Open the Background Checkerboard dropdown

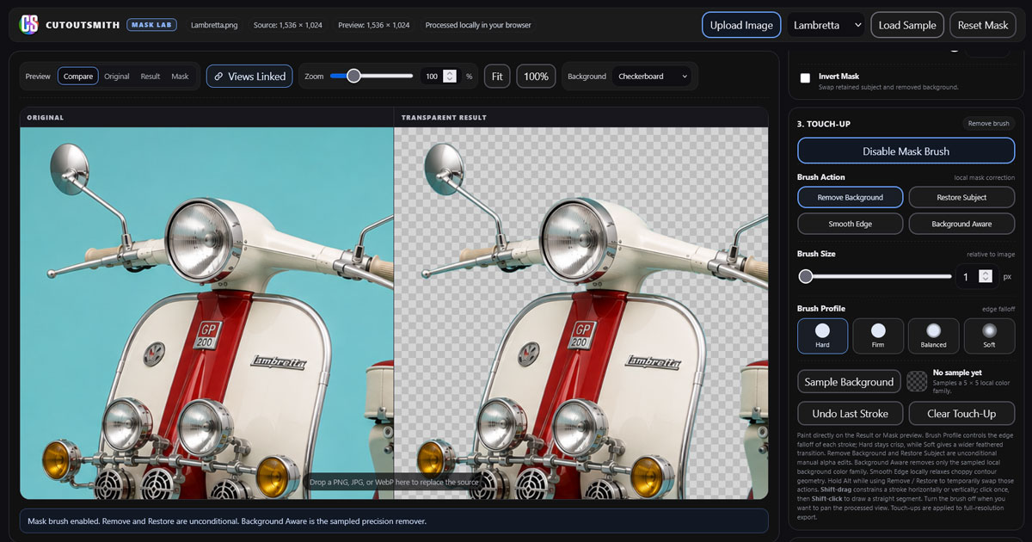click(652, 77)
